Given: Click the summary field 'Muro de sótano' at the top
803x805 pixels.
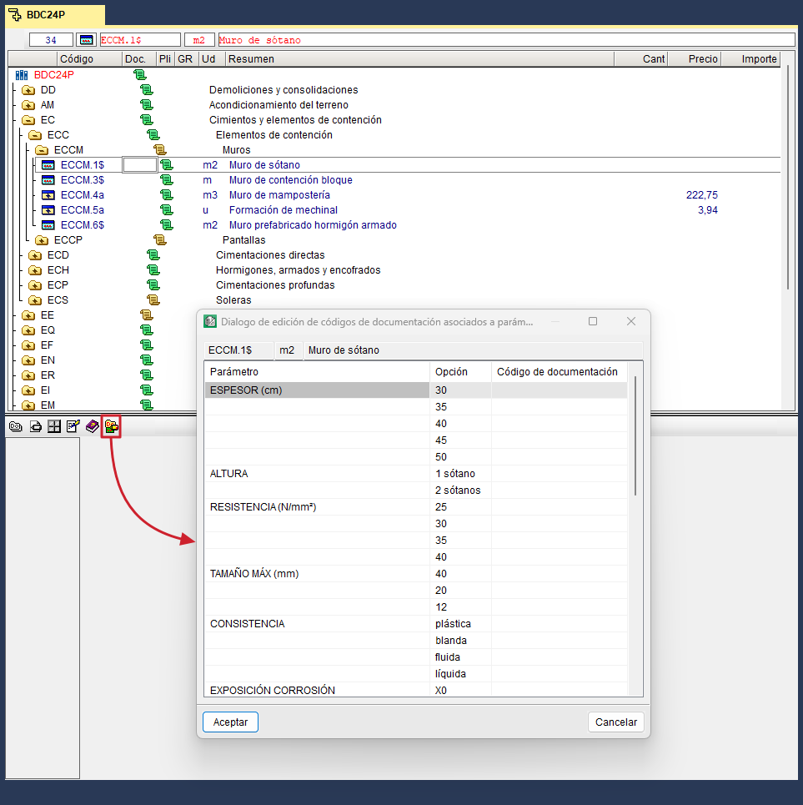Looking at the screenshot, I should point(506,39).
